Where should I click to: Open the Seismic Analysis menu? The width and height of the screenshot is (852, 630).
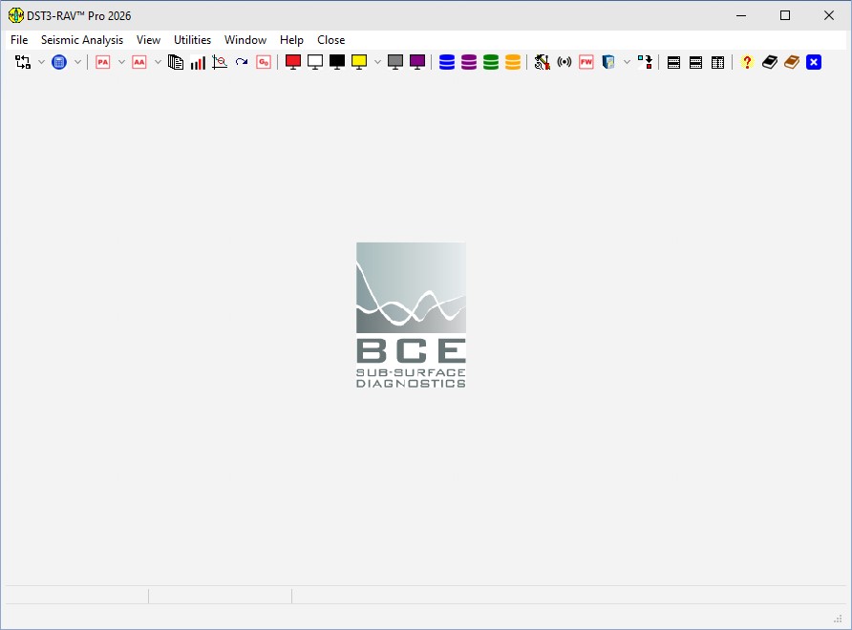coord(82,40)
